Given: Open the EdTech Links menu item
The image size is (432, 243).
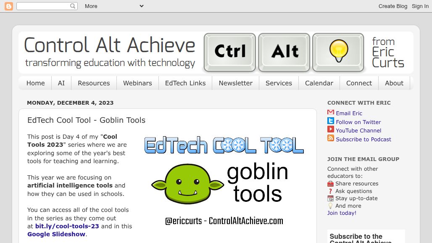Looking at the screenshot, I should (x=185, y=83).
